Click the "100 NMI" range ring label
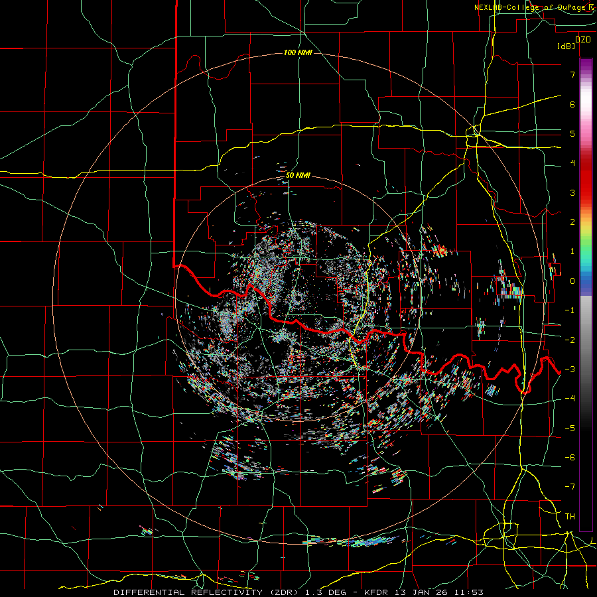 click(x=298, y=52)
